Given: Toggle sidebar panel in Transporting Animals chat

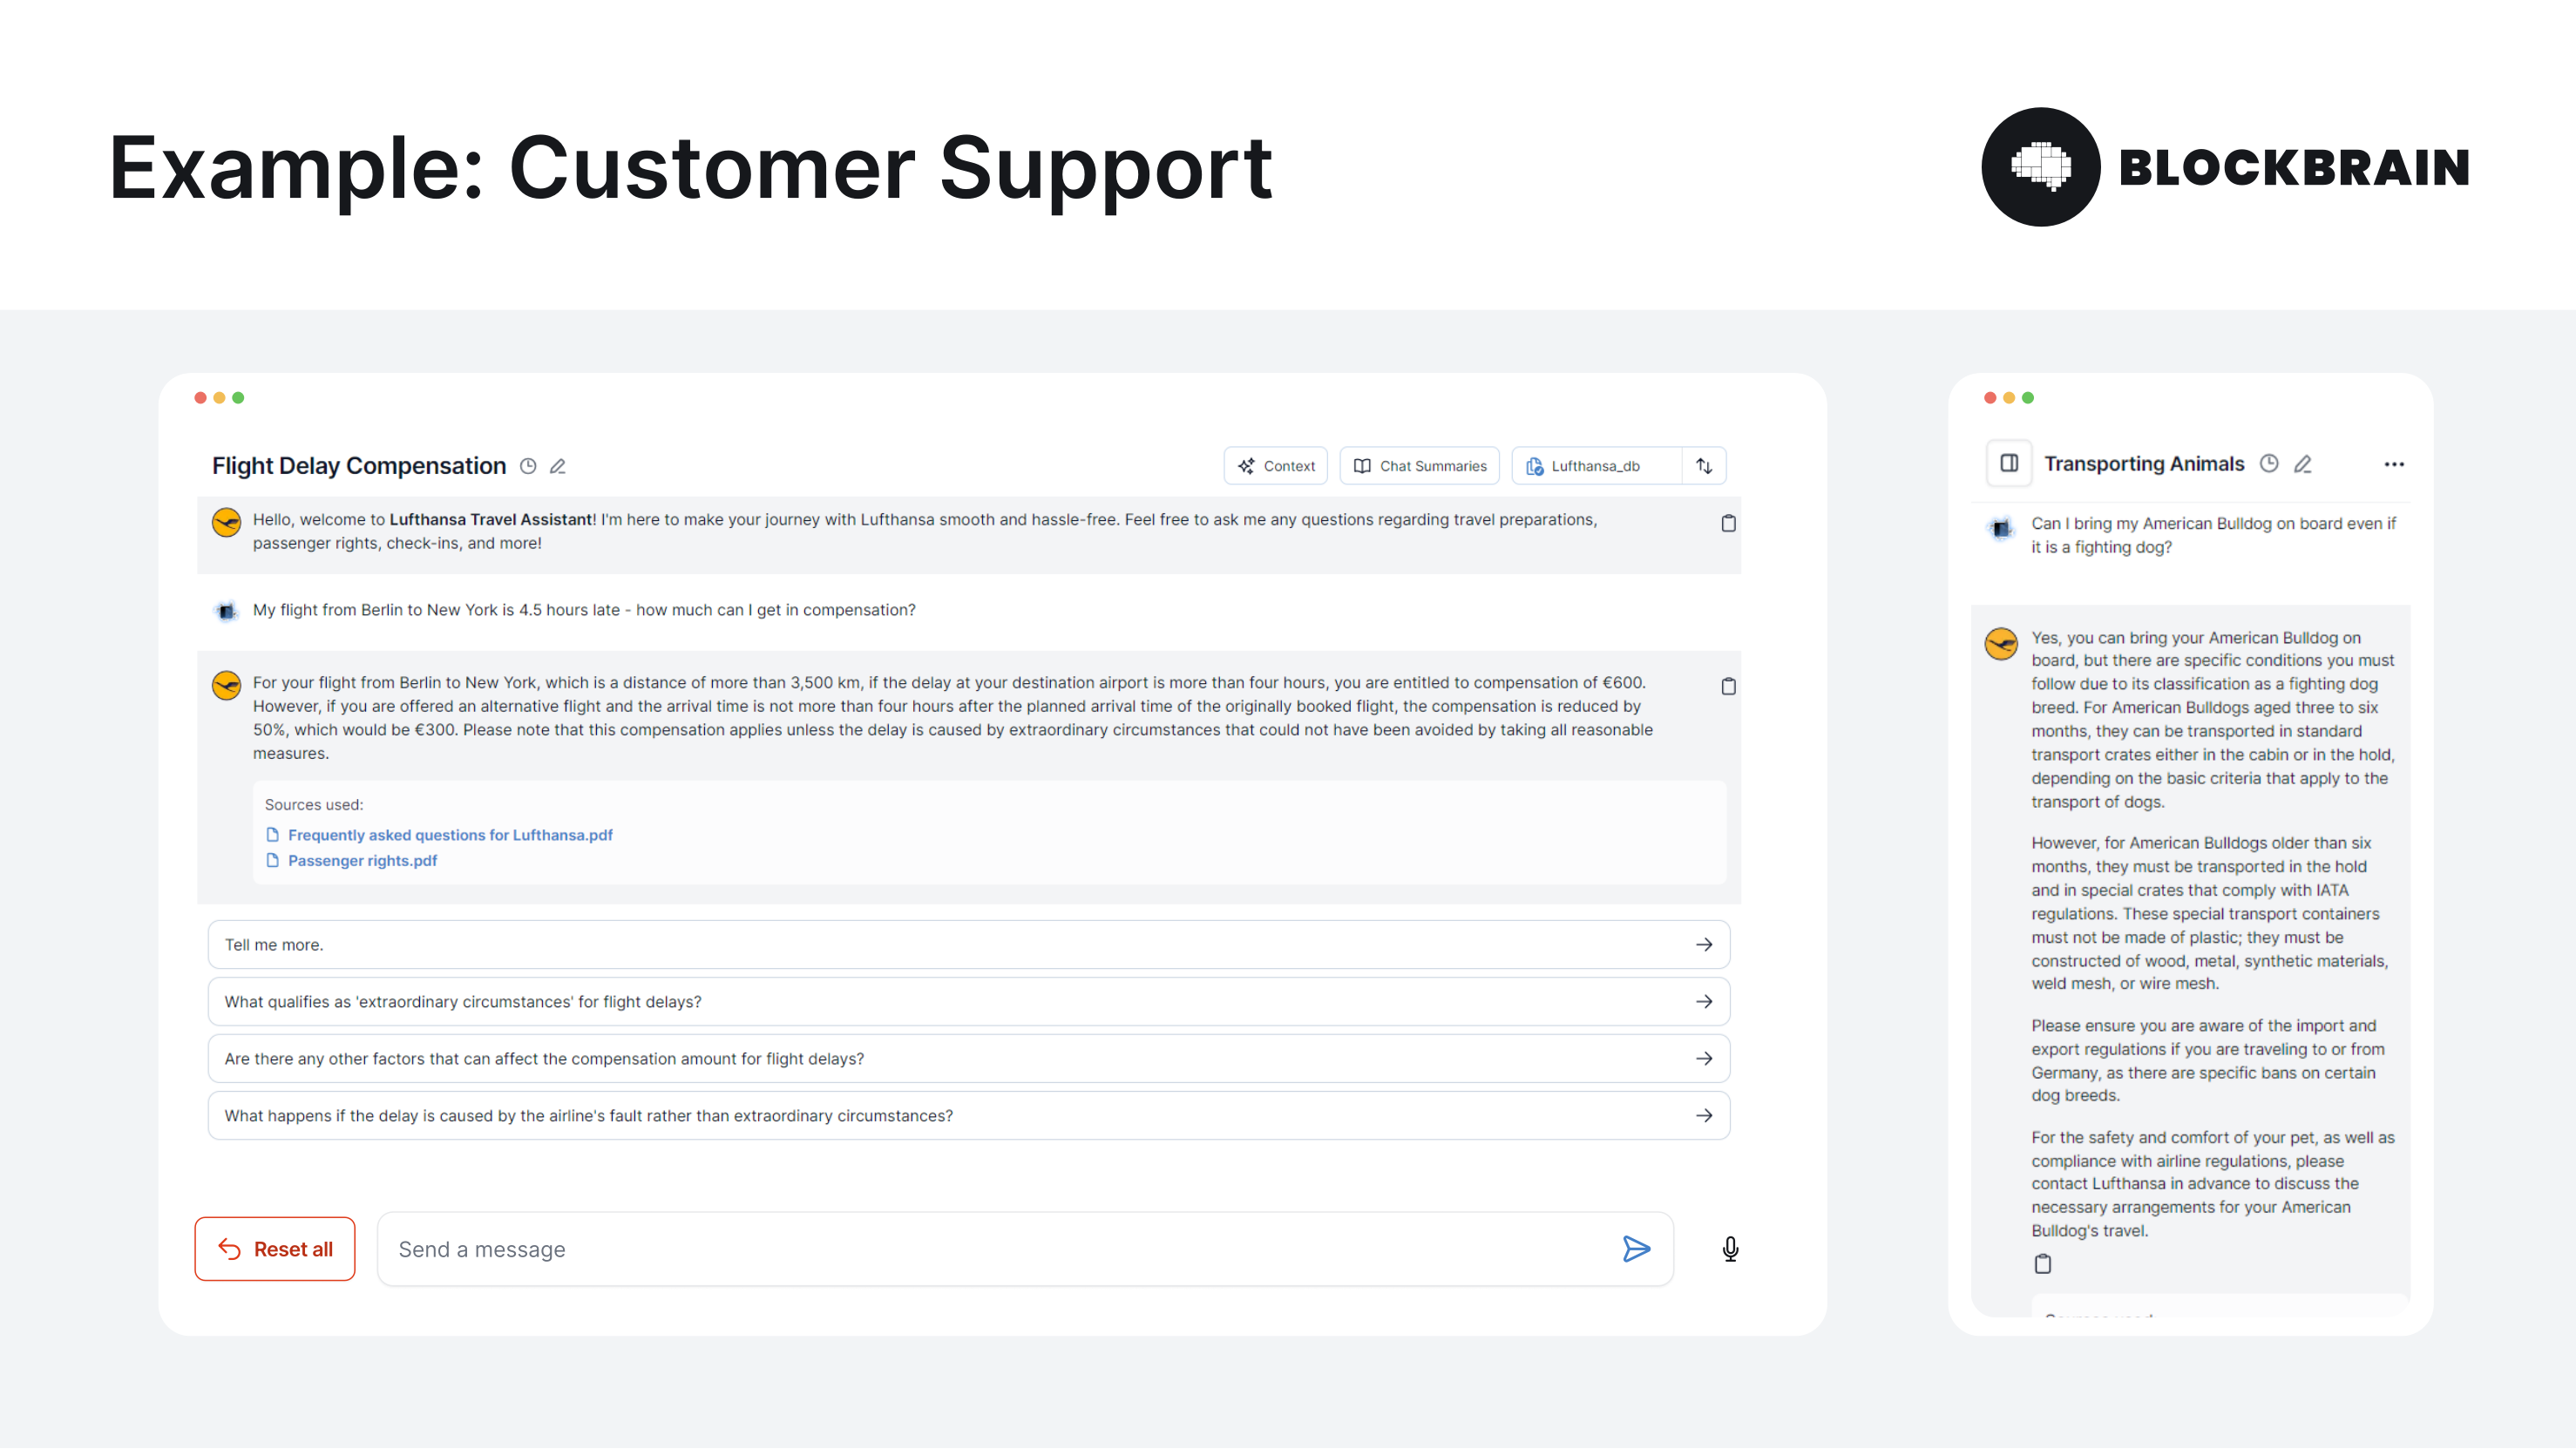Looking at the screenshot, I should (x=2008, y=463).
